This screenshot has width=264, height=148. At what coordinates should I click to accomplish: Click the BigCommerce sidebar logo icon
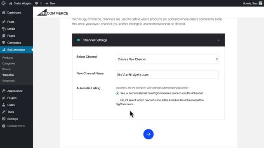(4, 50)
